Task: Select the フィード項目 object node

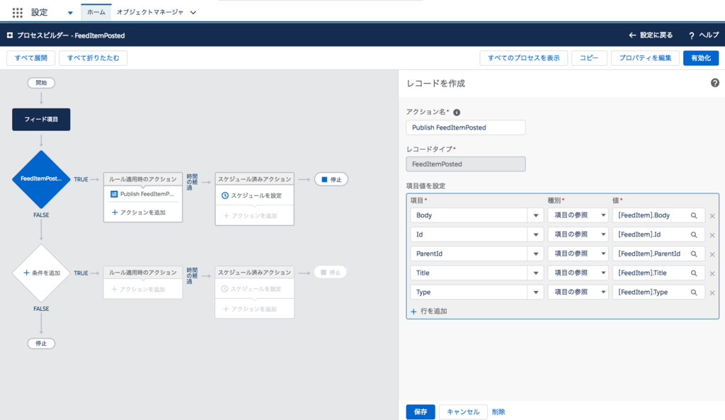Action: [x=41, y=119]
